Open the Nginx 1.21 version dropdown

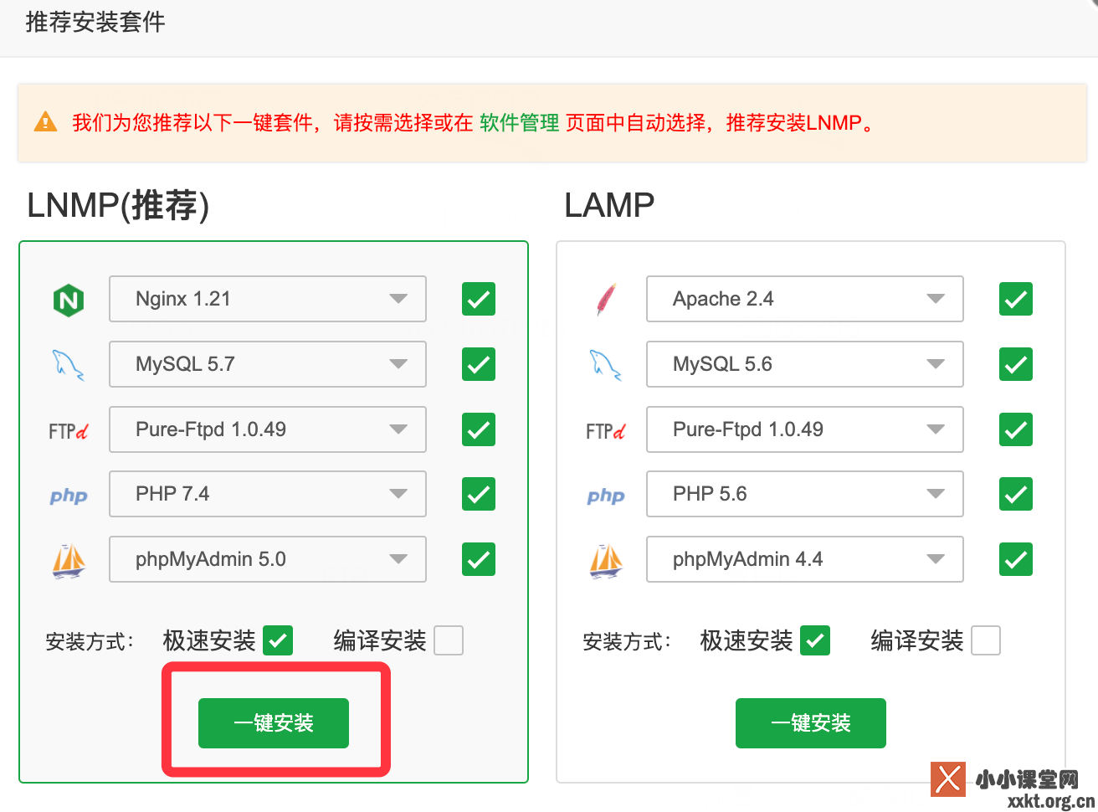coord(268,299)
